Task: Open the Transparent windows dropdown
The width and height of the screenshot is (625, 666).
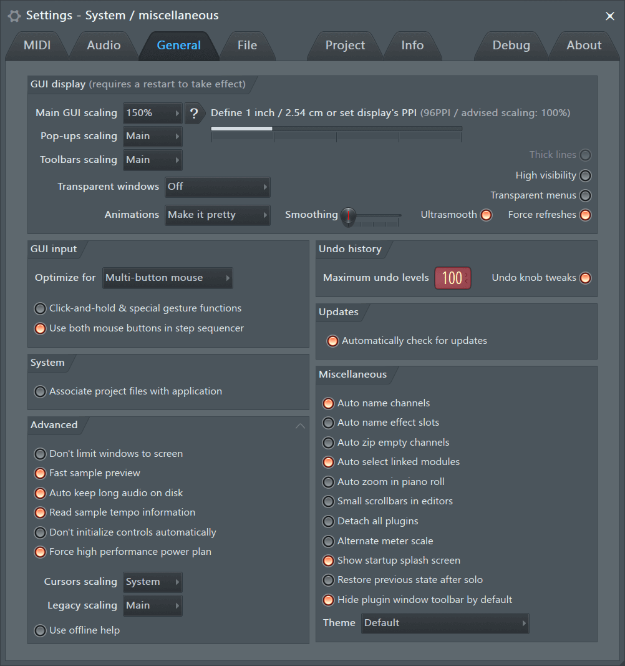Action: pyautogui.click(x=218, y=187)
